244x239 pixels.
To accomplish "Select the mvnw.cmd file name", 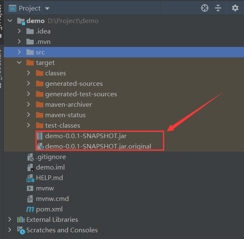I will 53,199.
